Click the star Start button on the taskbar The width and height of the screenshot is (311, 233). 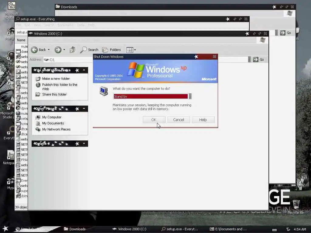click(x=5, y=229)
